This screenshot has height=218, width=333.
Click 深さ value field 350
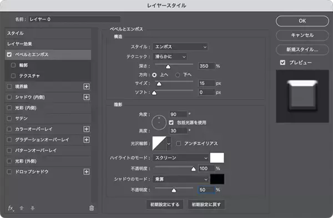click(x=206, y=66)
